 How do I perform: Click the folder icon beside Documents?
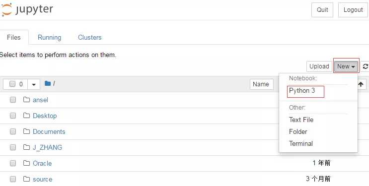pos(26,131)
